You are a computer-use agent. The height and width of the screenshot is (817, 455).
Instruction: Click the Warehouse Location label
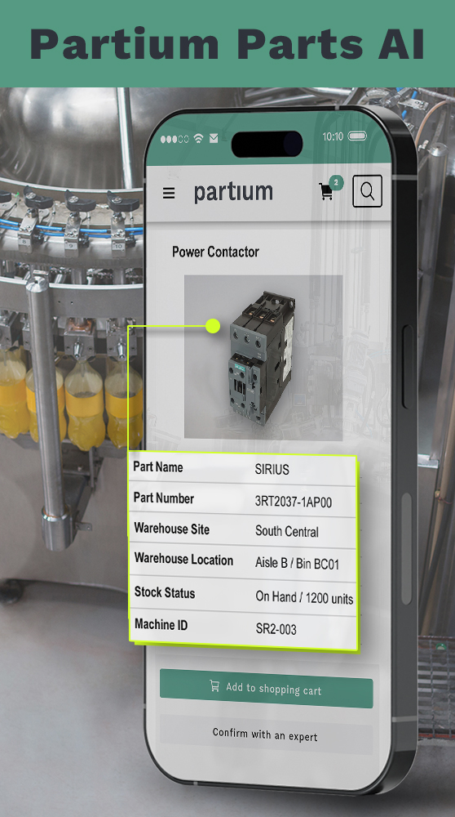pos(183,559)
